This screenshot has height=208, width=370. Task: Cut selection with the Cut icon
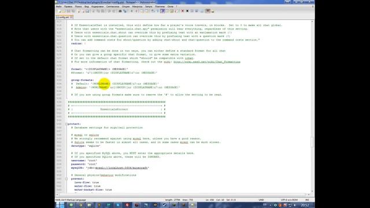93,11
